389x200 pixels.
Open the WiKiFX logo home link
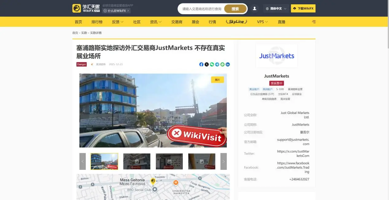tap(86, 8)
